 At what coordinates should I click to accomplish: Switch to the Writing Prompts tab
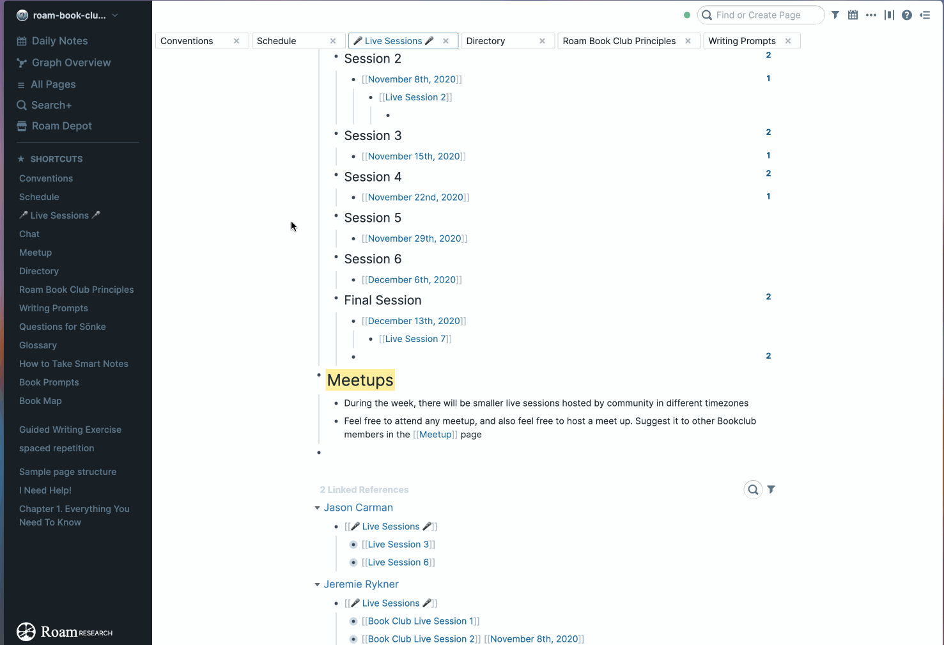pos(742,40)
